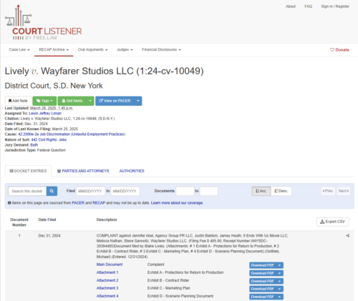Image resolution: width=358 pixels, height=301 pixels.
Task: Click the Get Alerts button
Action: pyautogui.click(x=72, y=101)
